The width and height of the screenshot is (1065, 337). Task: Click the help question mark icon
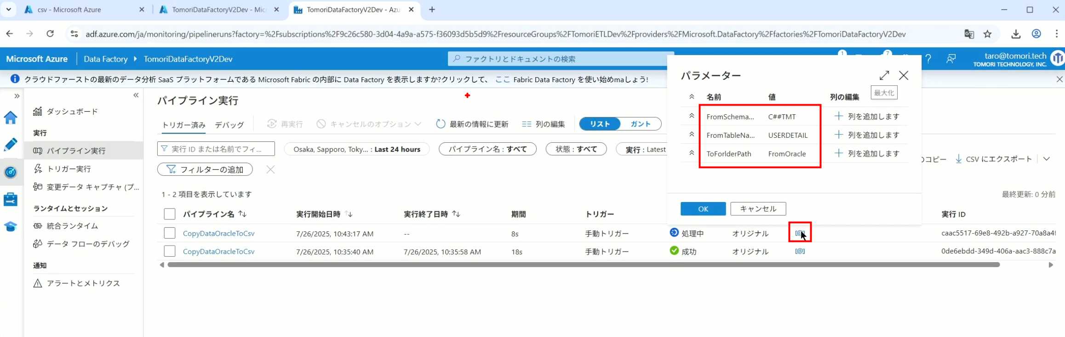[x=928, y=59]
